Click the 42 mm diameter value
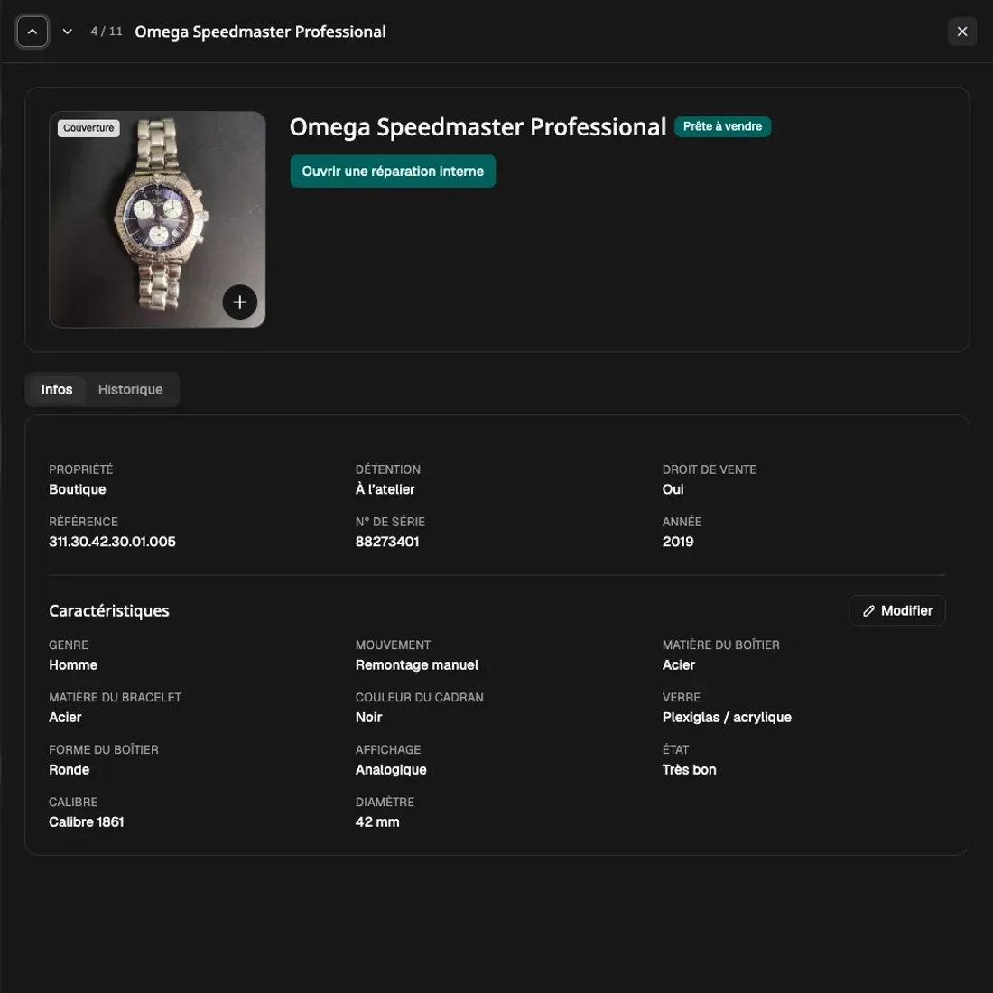The height and width of the screenshot is (993, 993). pyautogui.click(x=376, y=822)
